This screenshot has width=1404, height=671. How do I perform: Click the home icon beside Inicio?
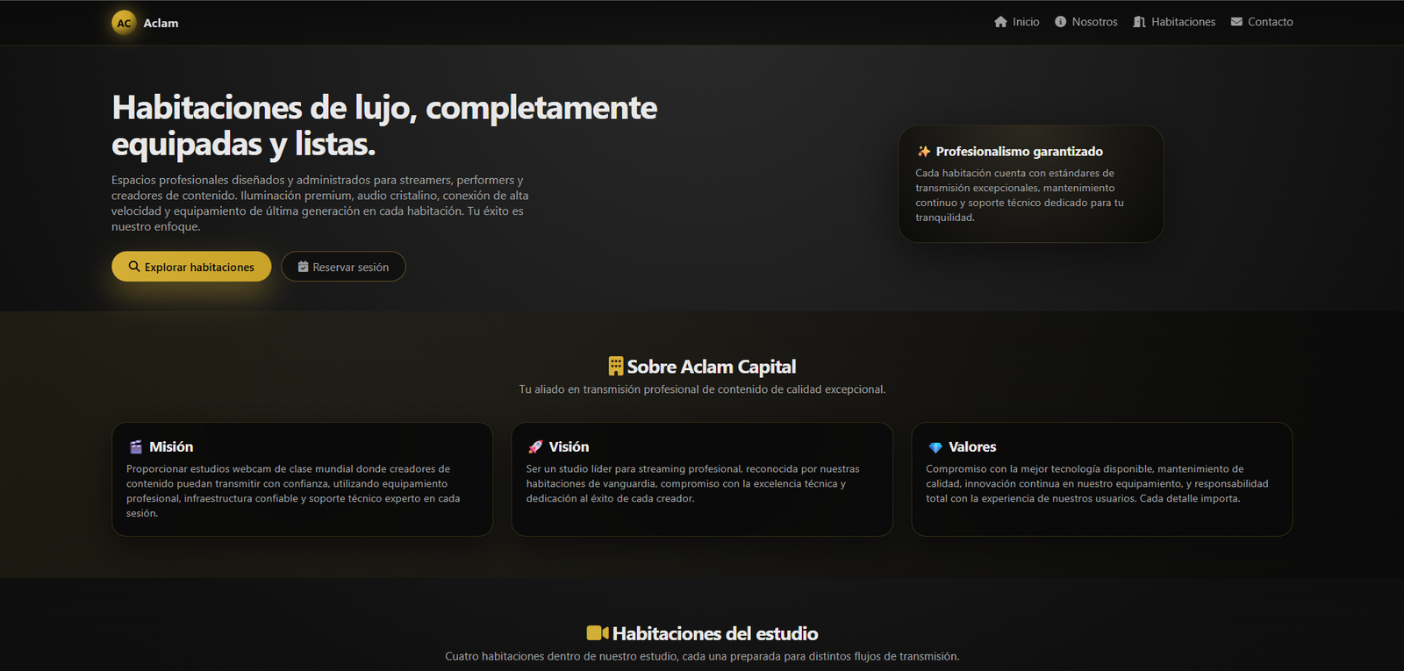[x=1000, y=22]
